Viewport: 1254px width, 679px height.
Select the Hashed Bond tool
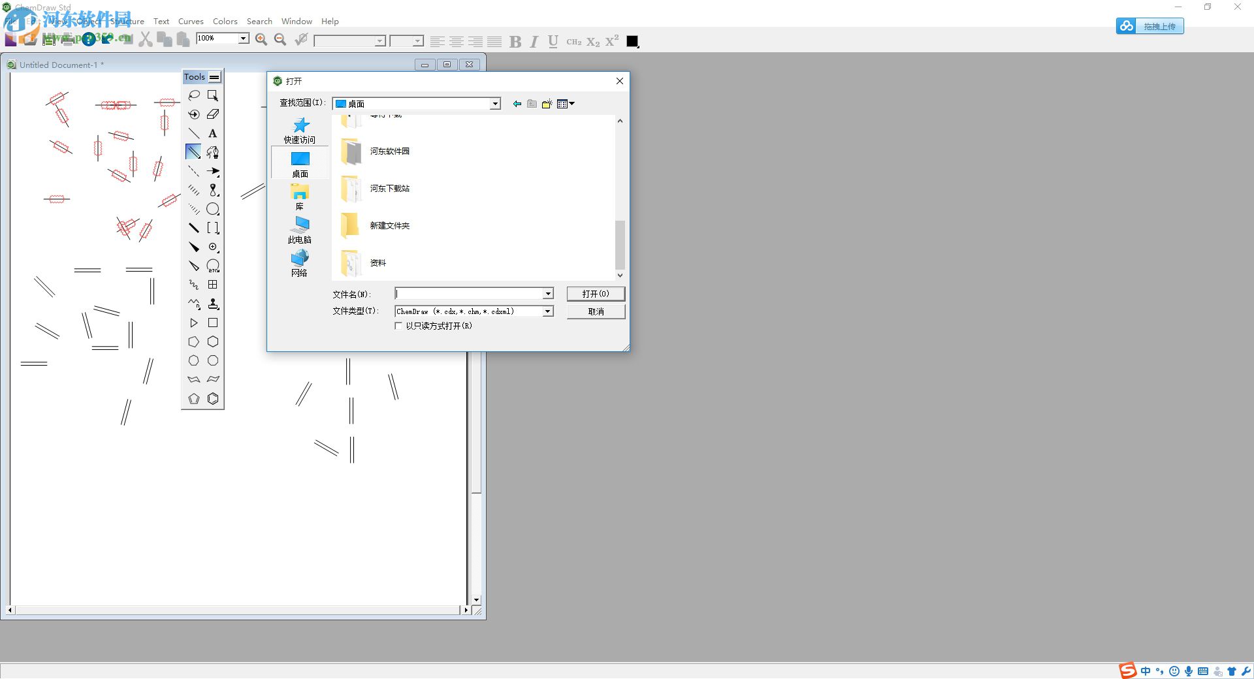click(194, 190)
